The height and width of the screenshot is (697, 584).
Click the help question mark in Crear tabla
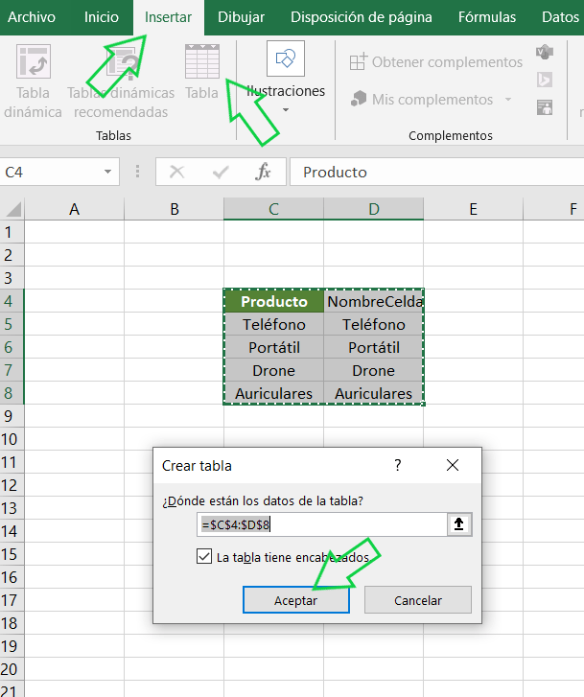pos(398,465)
